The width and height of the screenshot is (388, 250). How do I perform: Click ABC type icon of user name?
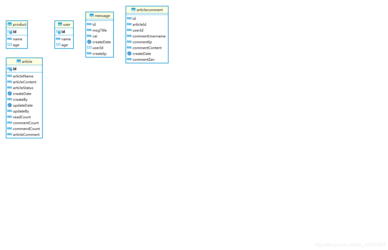58,39
